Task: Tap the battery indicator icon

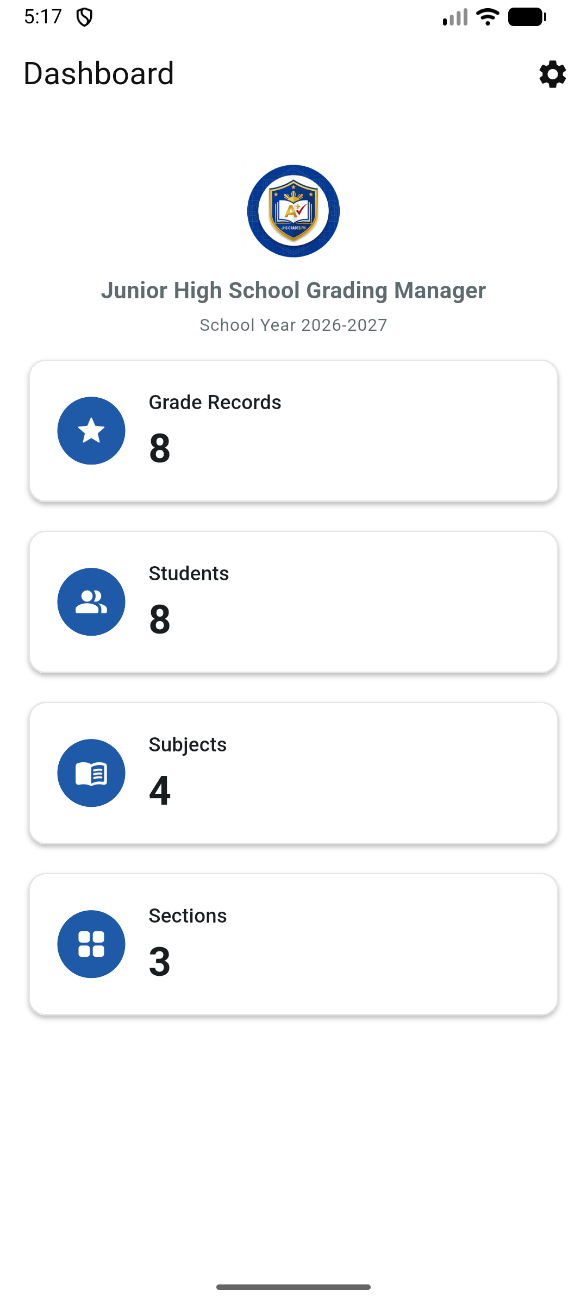Action: [x=527, y=17]
